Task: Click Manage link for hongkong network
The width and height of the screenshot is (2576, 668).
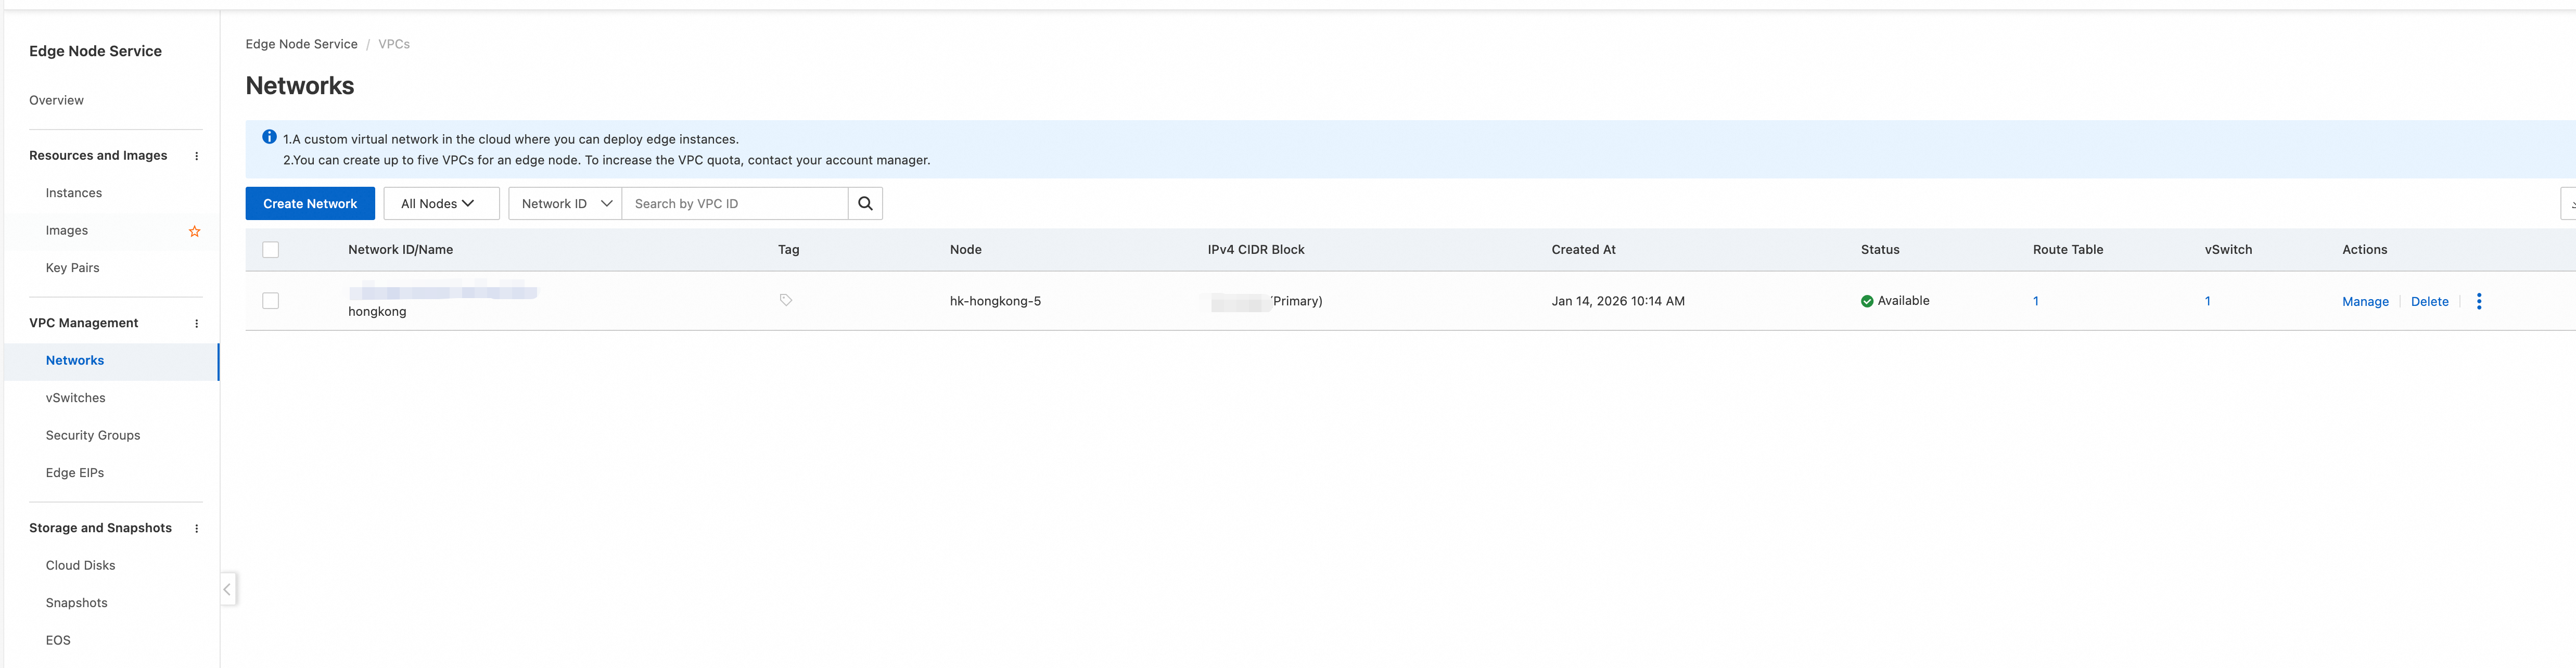Action: point(2364,301)
